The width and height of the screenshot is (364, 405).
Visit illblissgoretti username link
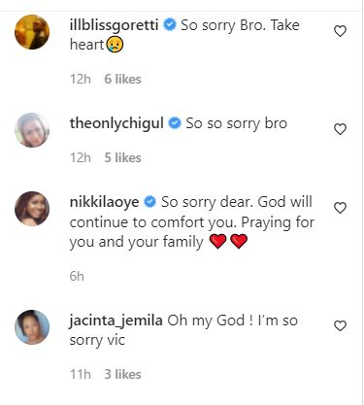[114, 25]
